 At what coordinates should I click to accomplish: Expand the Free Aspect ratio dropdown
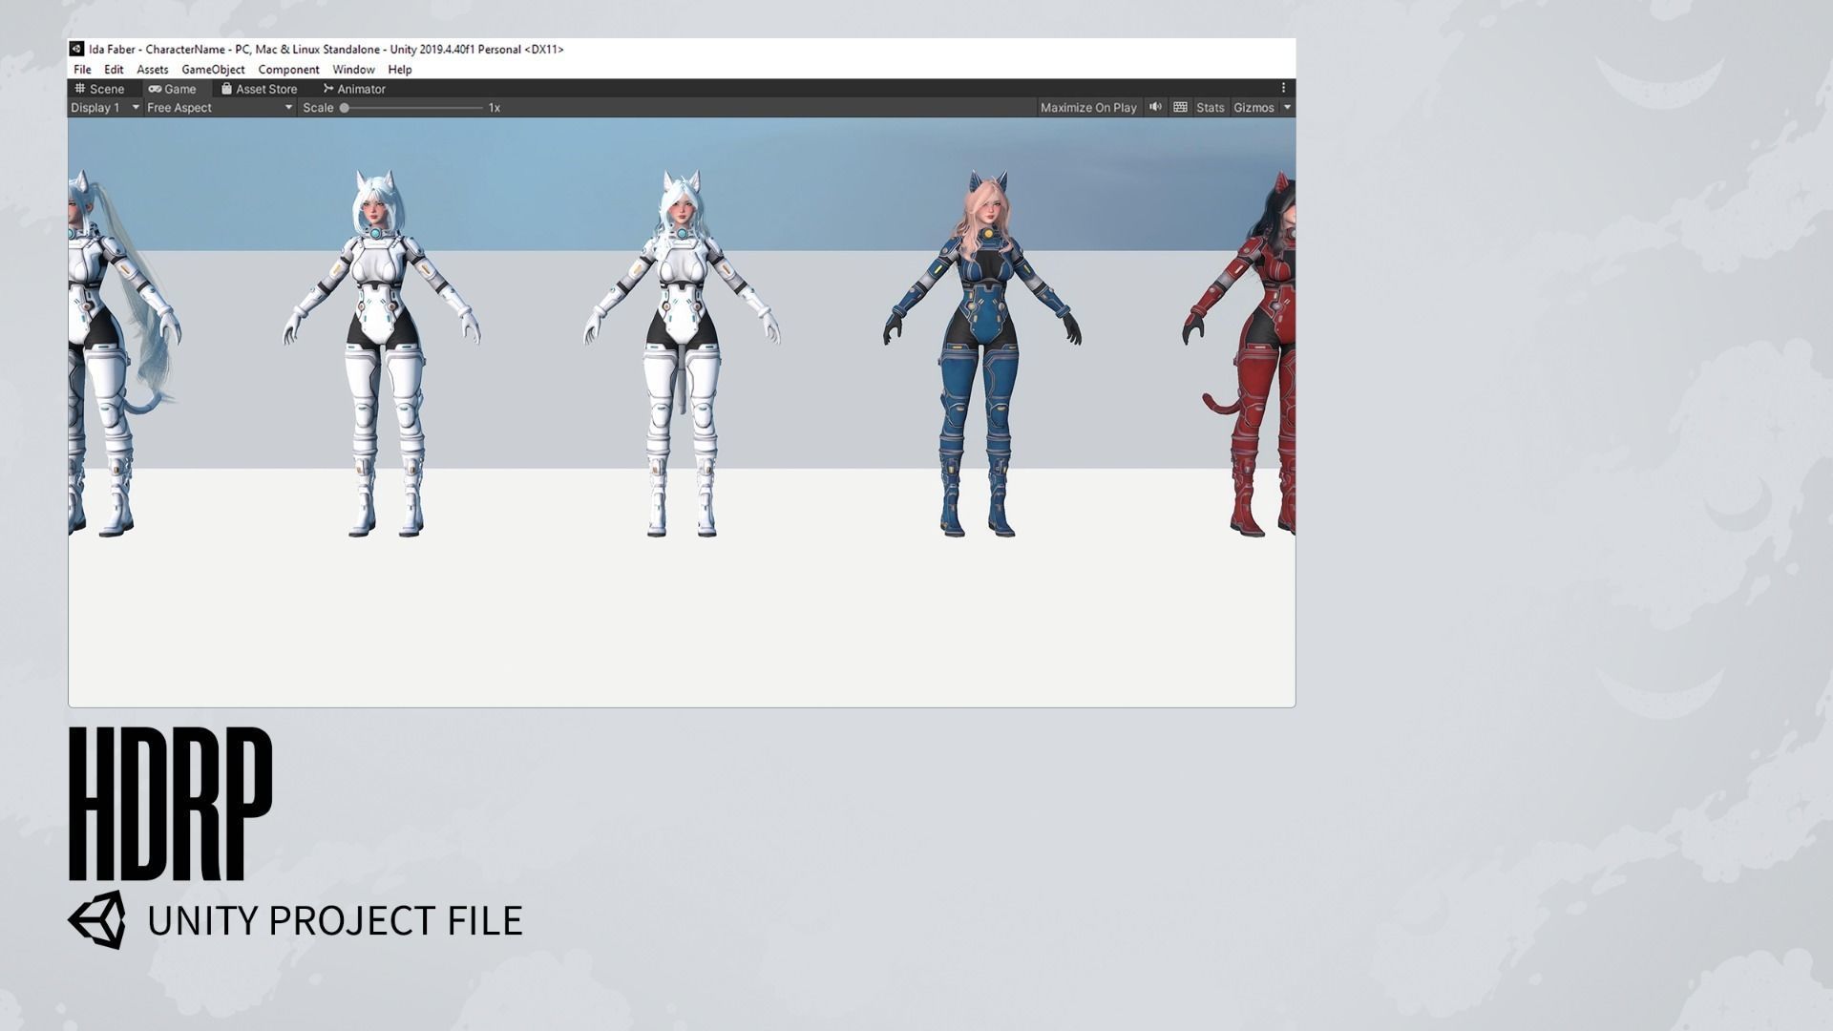[x=219, y=108]
